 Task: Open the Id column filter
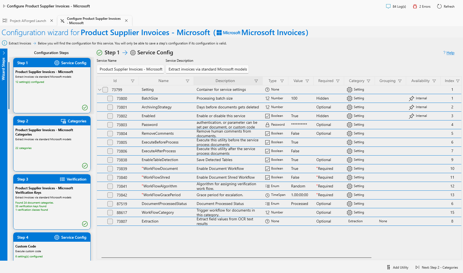[x=133, y=81]
